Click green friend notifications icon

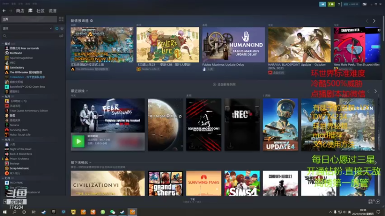(x=331, y=4)
